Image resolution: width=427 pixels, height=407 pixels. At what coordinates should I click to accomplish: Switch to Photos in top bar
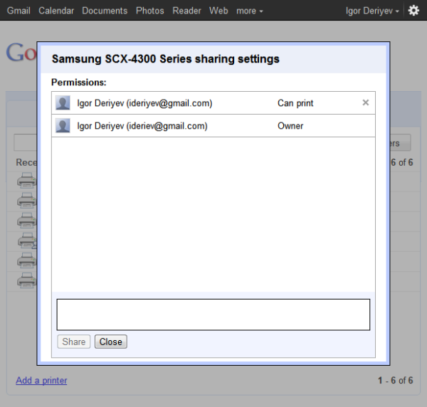click(x=150, y=11)
